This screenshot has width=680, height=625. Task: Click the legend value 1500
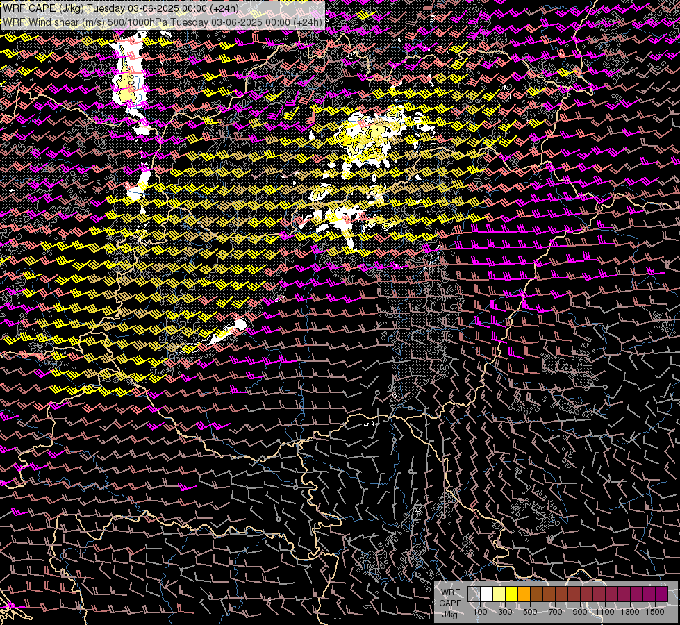655,612
